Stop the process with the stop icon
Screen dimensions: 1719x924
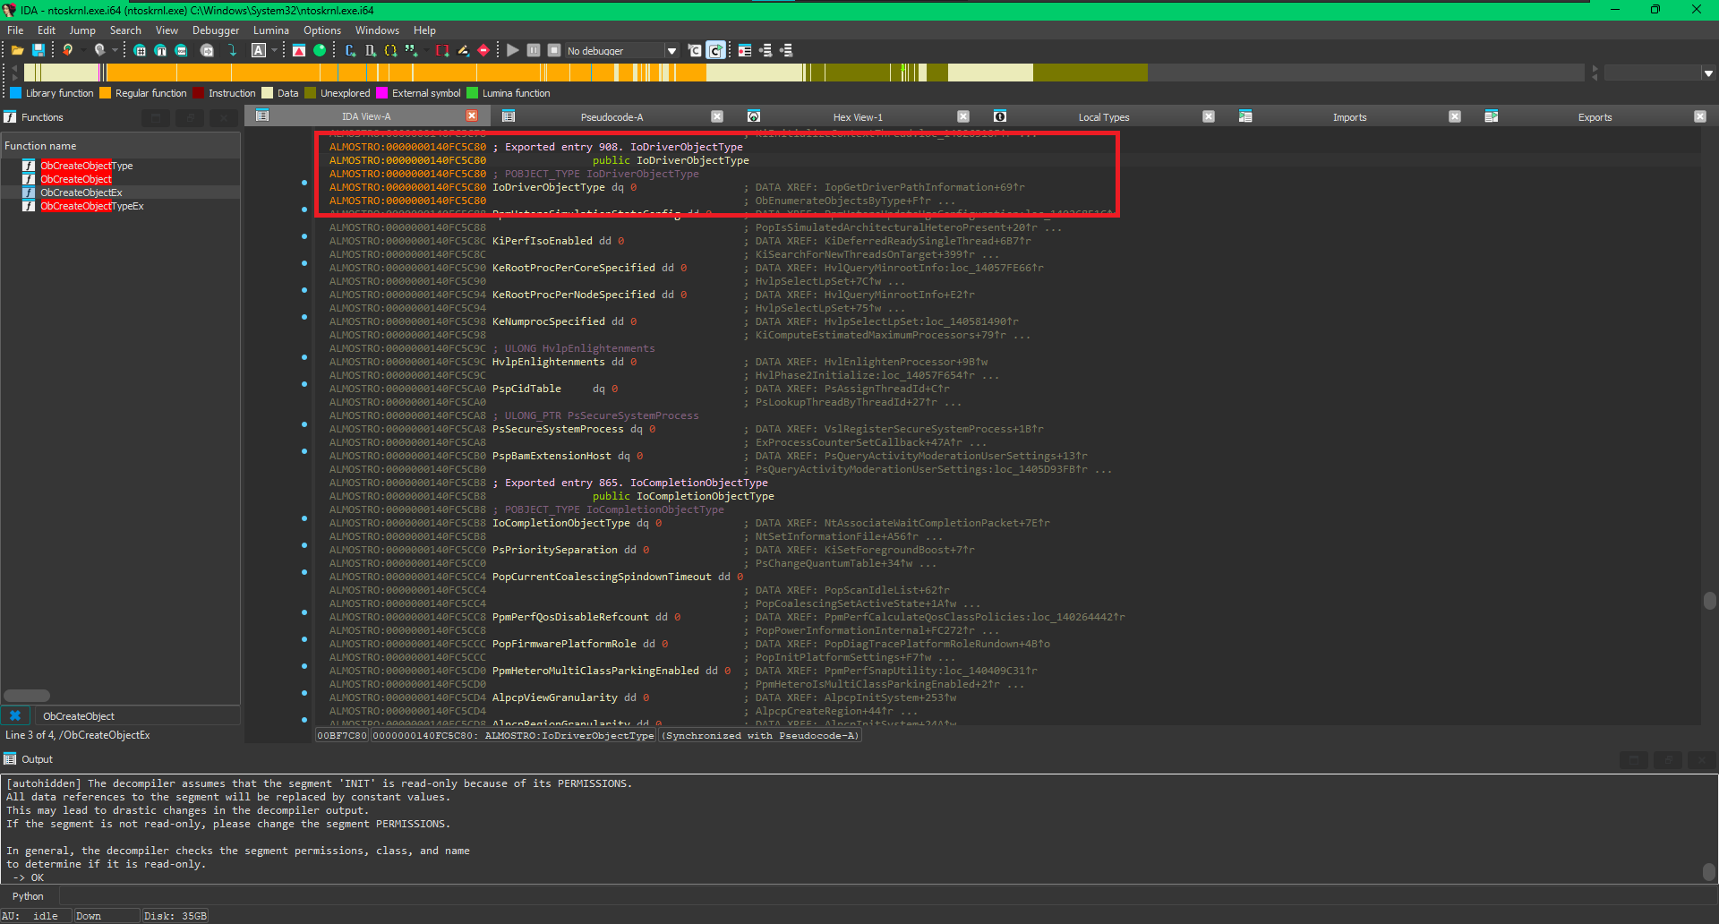554,50
